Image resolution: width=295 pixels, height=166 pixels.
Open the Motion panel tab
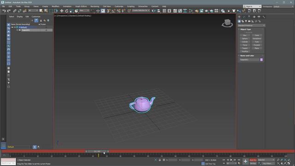[x=254, y=17]
